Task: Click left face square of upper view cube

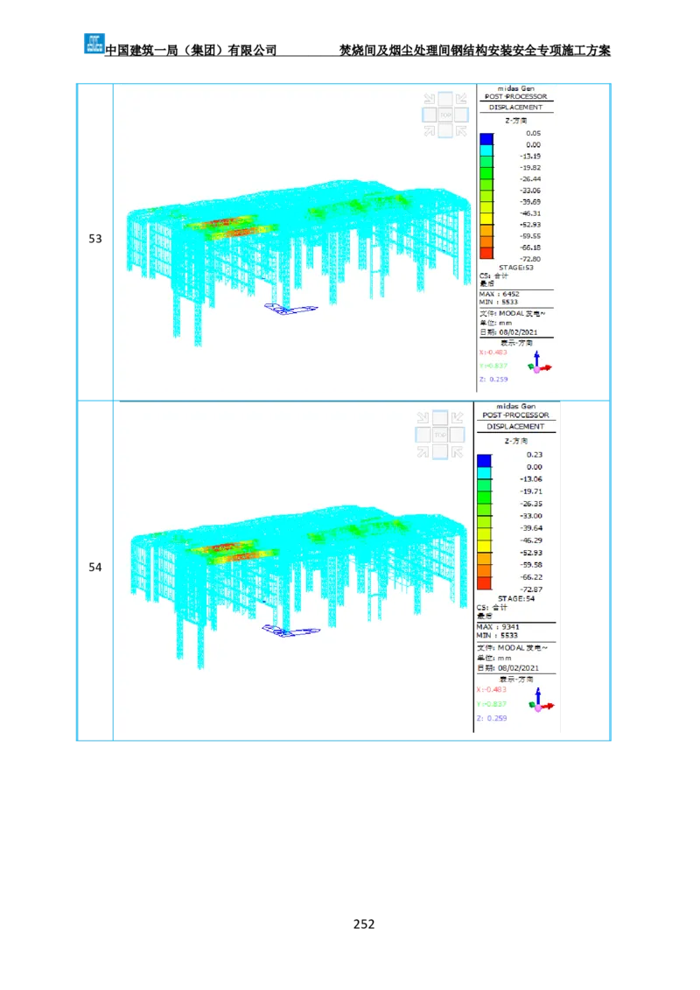Action: (x=430, y=115)
